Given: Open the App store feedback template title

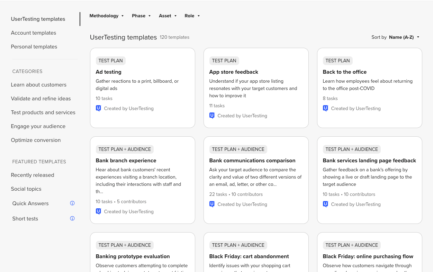Looking at the screenshot, I should coord(234,72).
